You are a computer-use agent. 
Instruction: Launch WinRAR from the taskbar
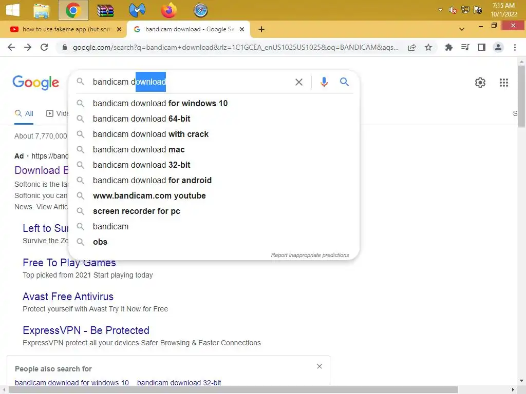[x=105, y=10]
